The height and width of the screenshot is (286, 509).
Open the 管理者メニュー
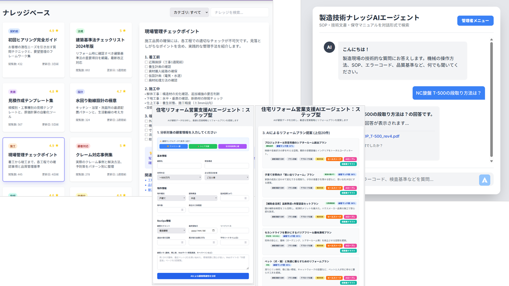click(x=475, y=20)
